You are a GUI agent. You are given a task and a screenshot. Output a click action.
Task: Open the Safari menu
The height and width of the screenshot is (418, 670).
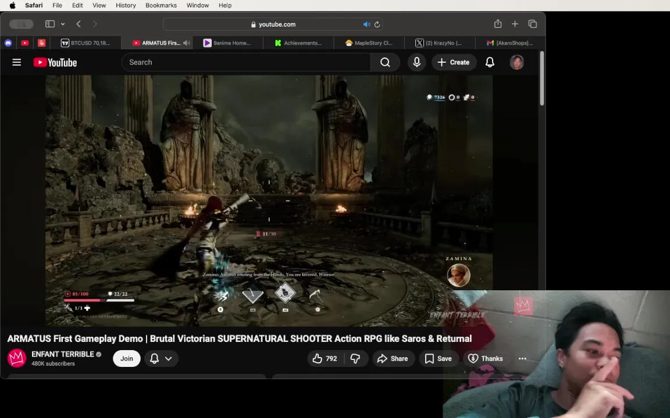pos(34,6)
